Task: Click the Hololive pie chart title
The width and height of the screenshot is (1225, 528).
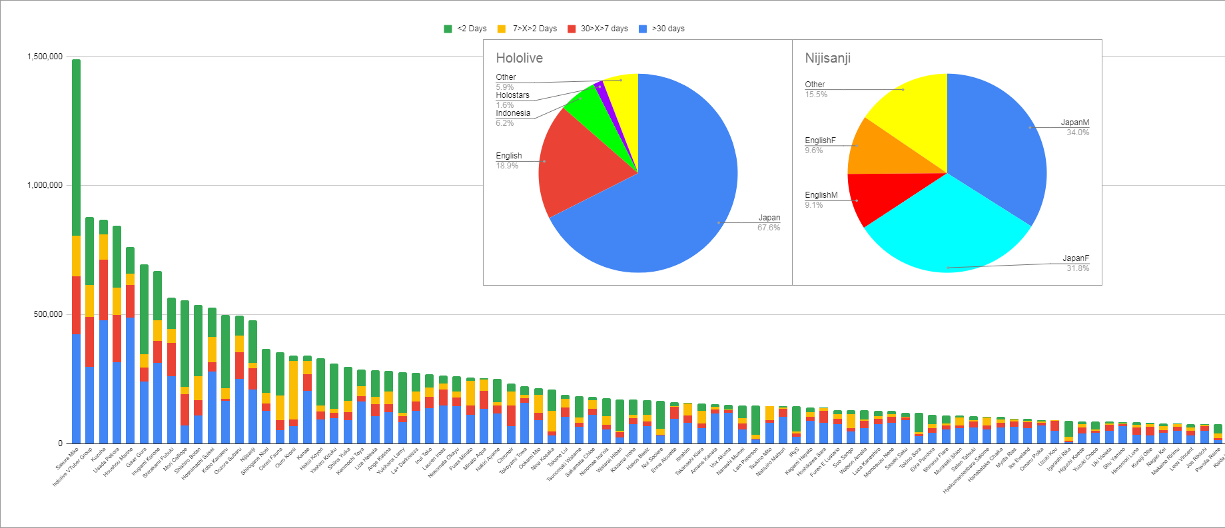Action: pyautogui.click(x=519, y=58)
